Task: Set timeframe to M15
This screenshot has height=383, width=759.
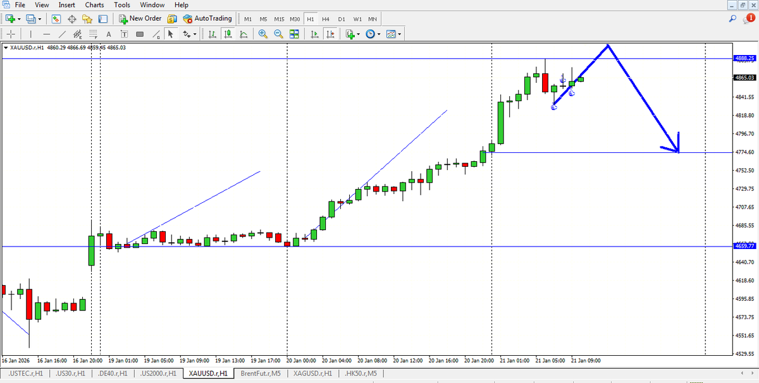Action: tap(279, 19)
